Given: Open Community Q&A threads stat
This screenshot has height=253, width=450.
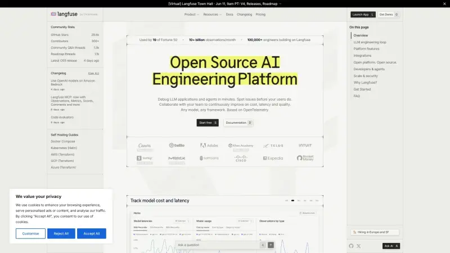Looking at the screenshot, I should click(x=75, y=48).
